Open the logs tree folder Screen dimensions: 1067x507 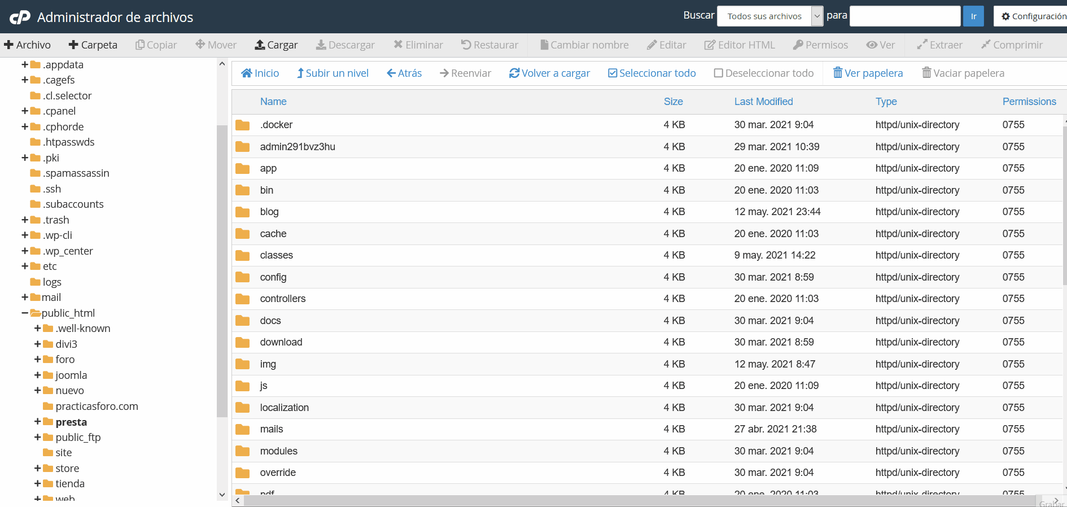coord(52,282)
